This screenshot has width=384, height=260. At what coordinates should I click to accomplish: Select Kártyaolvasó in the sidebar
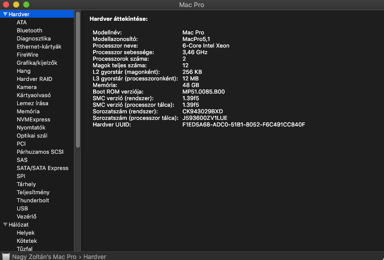click(33, 95)
